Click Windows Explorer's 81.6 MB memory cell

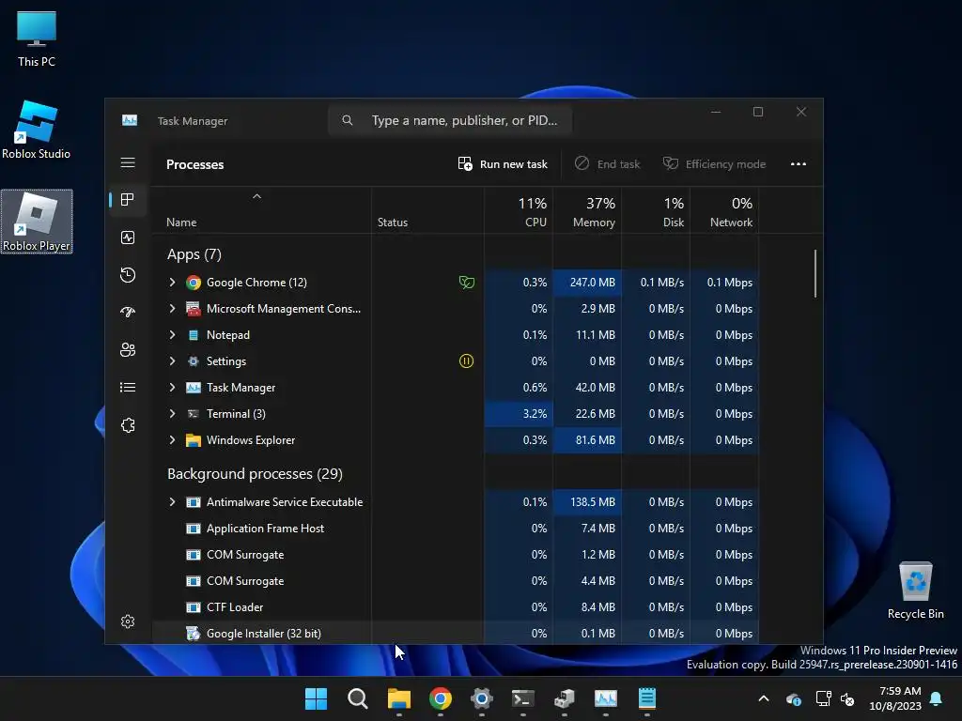[x=587, y=440]
